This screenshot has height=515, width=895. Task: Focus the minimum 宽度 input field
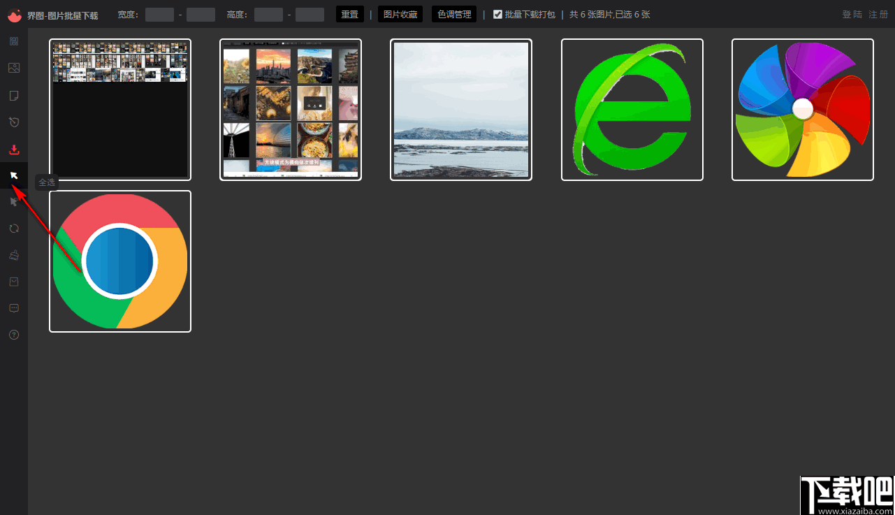pos(159,15)
